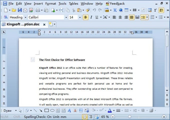Click SpellingCheck: On in status bar
The height and width of the screenshot is (120, 170).
click(x=38, y=117)
